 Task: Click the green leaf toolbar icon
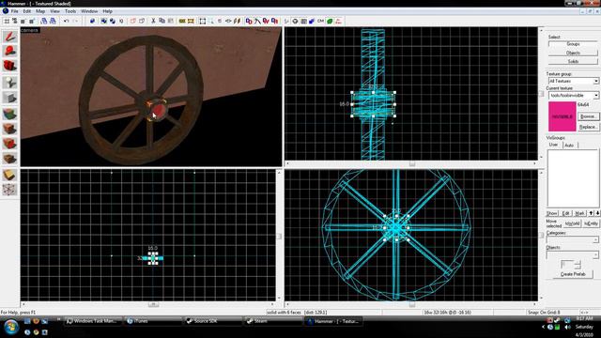pos(330,21)
